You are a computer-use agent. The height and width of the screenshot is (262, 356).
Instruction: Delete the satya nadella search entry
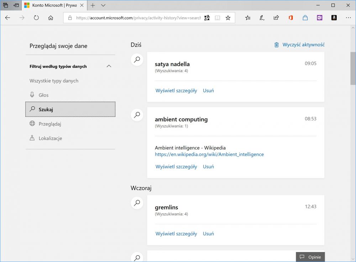[208, 91]
